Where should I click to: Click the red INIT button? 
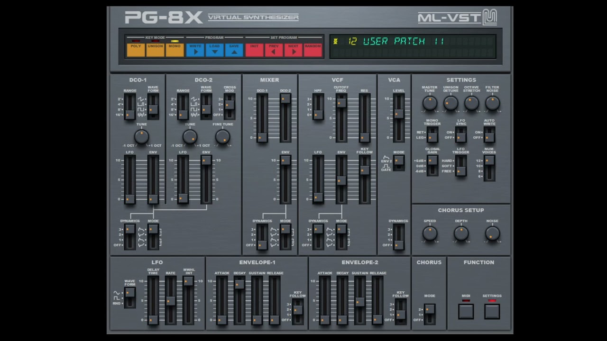254,50
